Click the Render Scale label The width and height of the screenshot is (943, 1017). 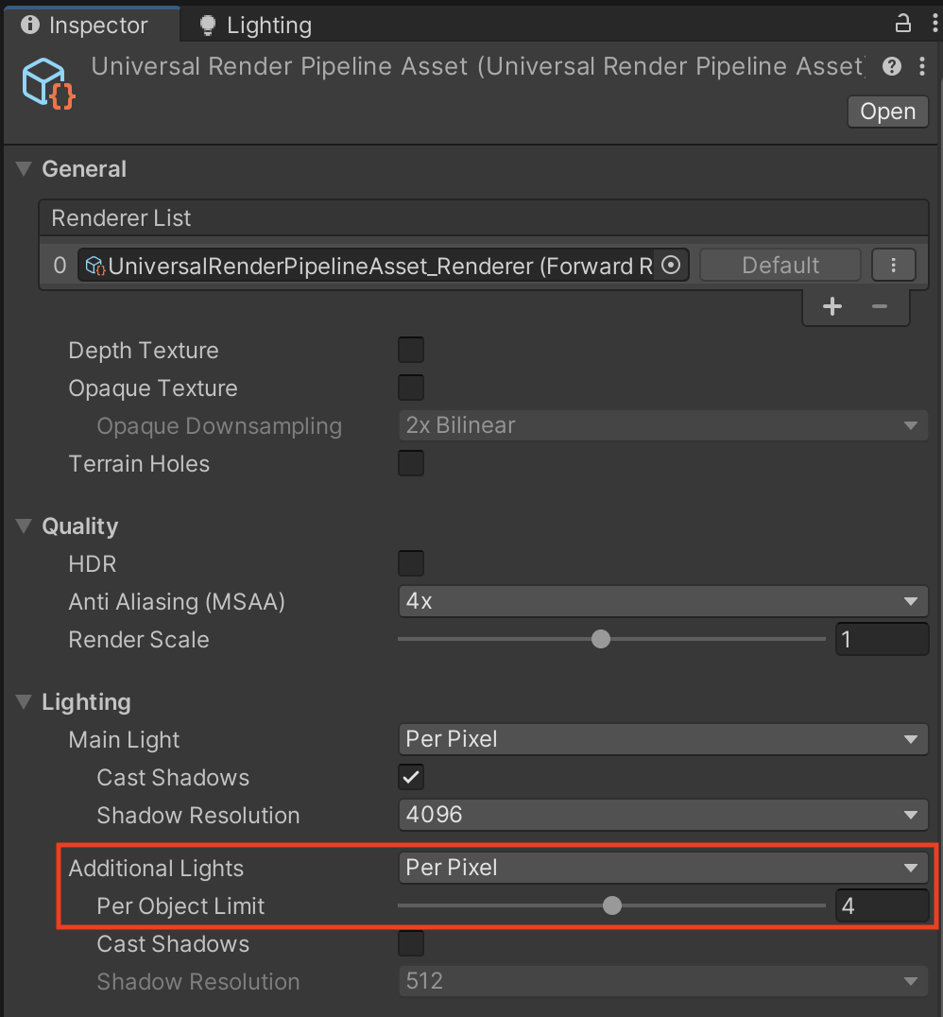139,640
